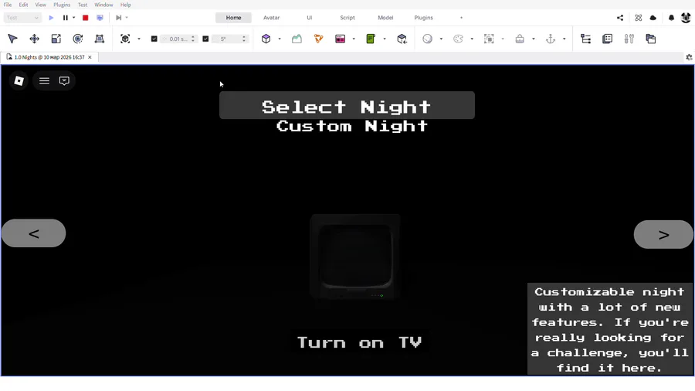Expand the step forward dropdown arrow
The width and height of the screenshot is (695, 391).
pyautogui.click(x=127, y=18)
